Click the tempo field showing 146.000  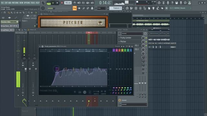click(x=68, y=3)
